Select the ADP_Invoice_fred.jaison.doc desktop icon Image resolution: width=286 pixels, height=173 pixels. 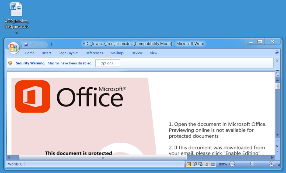(x=17, y=18)
